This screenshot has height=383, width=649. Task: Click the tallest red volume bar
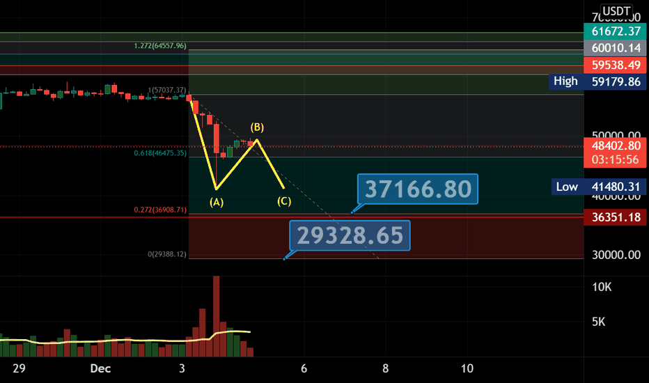pos(216,316)
